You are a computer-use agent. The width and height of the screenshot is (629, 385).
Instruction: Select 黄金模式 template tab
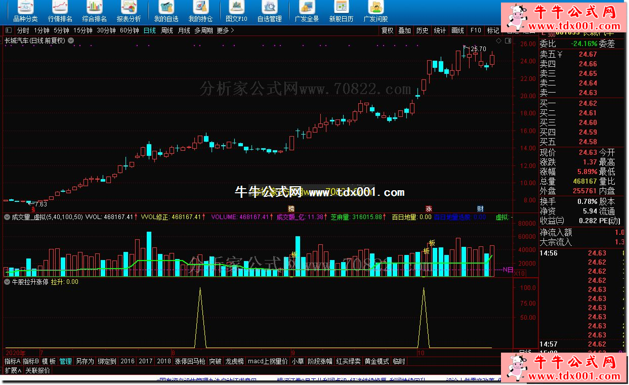(x=376, y=361)
